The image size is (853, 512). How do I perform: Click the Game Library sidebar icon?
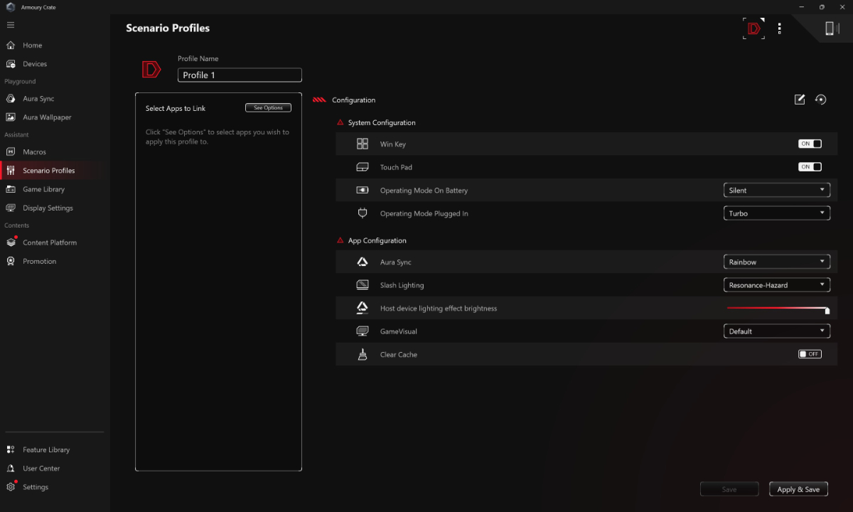[x=11, y=189]
